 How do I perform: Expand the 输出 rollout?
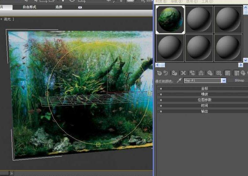click(x=204, y=111)
